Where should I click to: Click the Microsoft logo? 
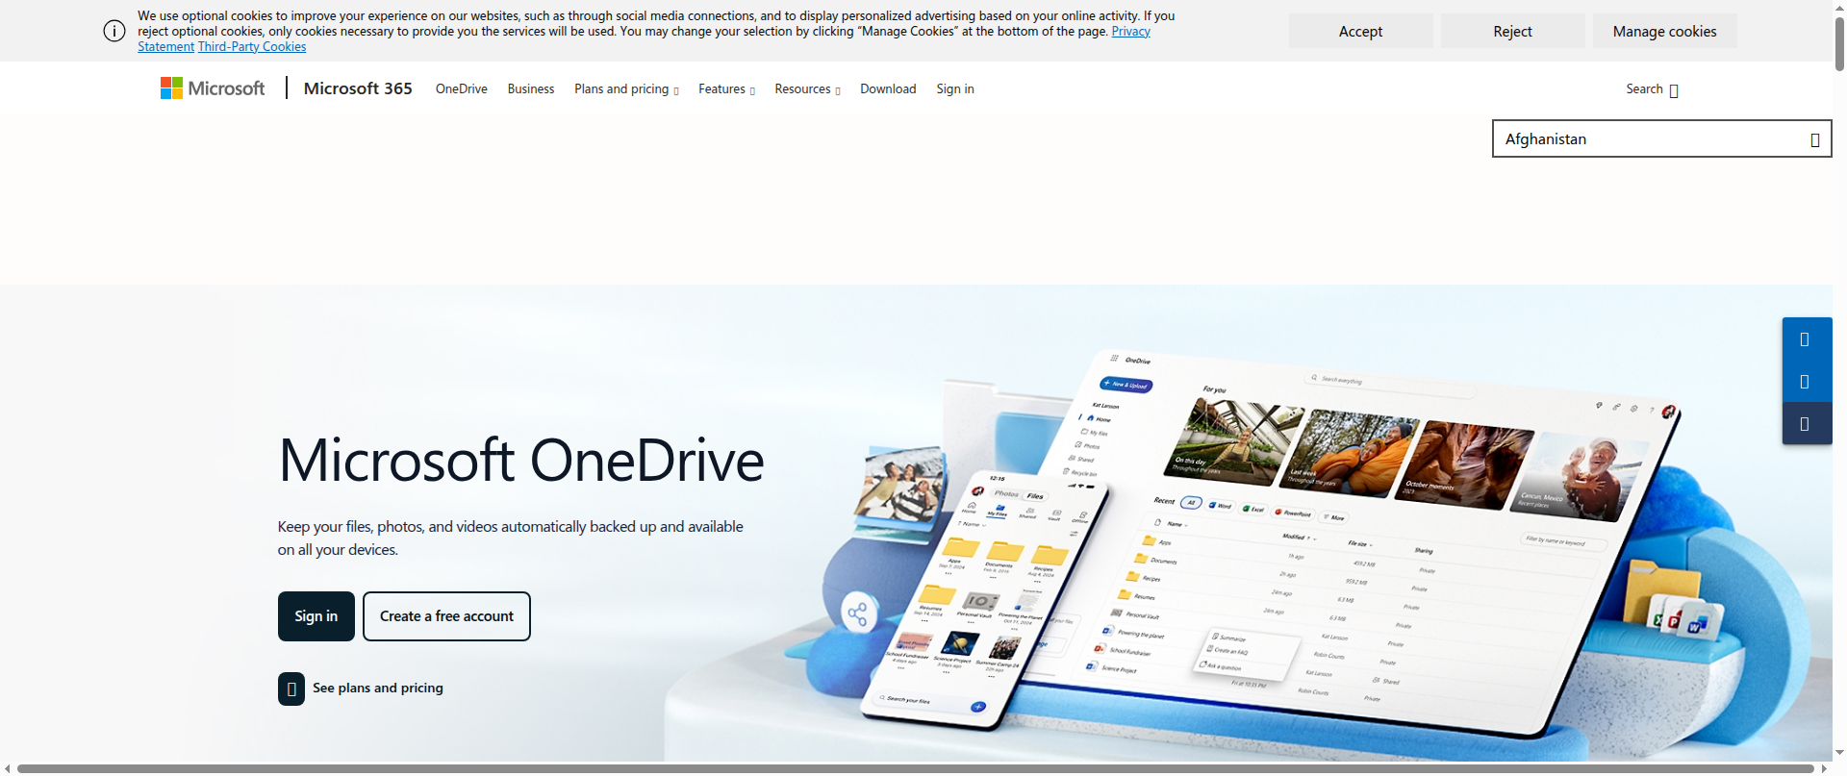(213, 88)
